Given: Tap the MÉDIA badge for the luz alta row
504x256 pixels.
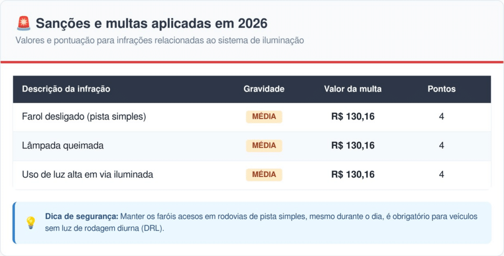Looking at the screenshot, I should [264, 174].
